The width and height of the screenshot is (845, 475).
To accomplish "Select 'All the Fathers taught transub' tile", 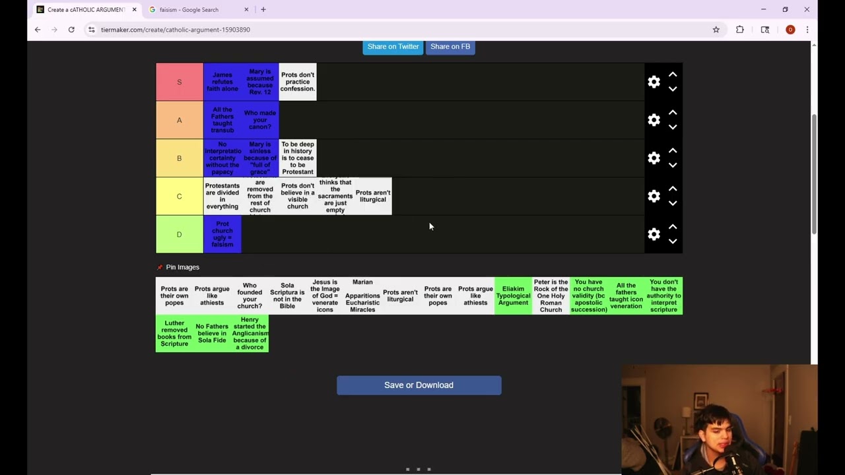I will click(222, 120).
